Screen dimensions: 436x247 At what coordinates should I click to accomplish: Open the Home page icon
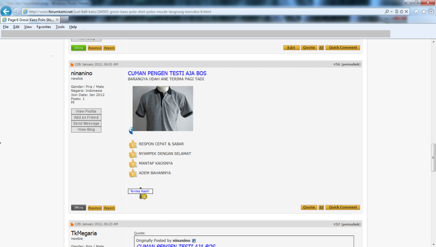(416, 11)
